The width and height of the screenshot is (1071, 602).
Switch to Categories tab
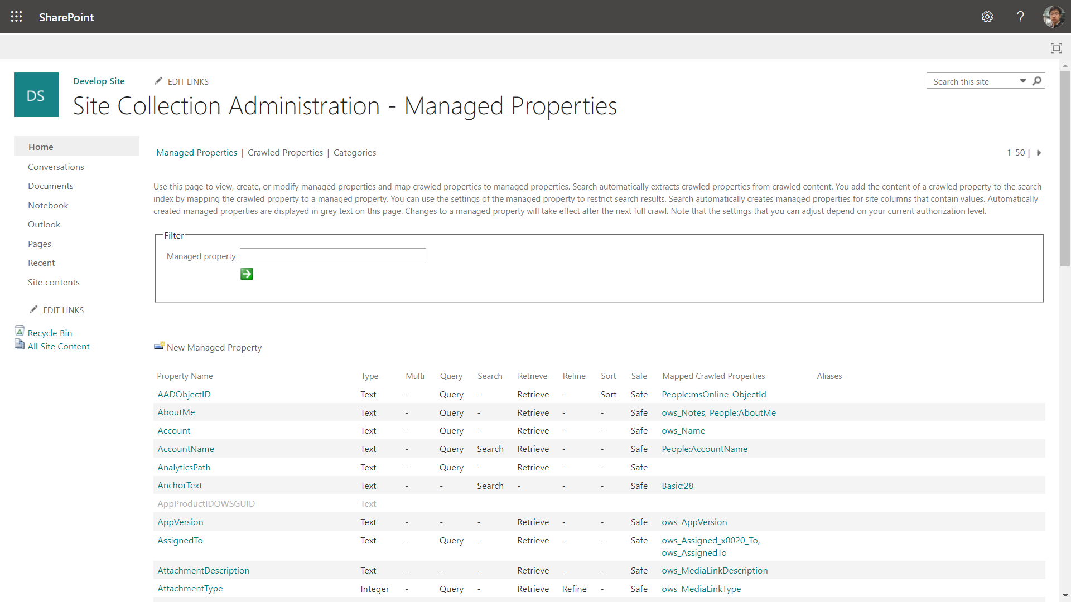(354, 153)
